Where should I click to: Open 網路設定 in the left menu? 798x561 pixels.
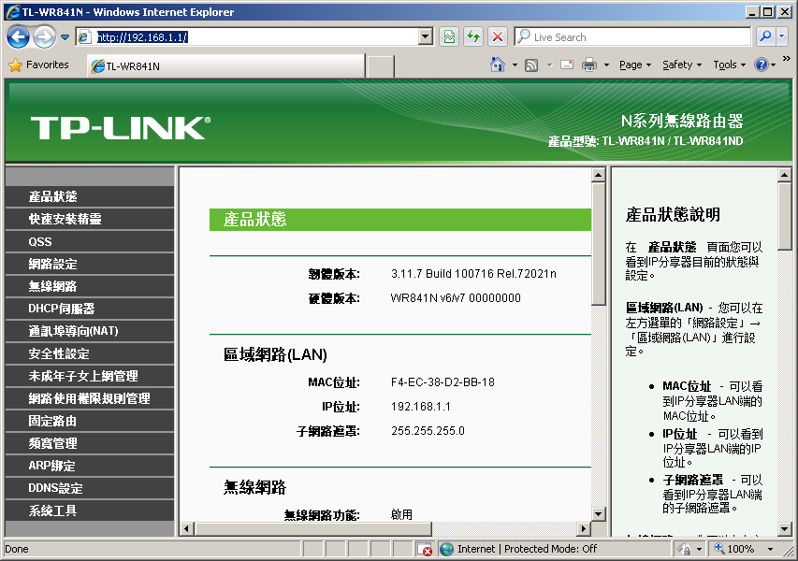tap(90, 264)
